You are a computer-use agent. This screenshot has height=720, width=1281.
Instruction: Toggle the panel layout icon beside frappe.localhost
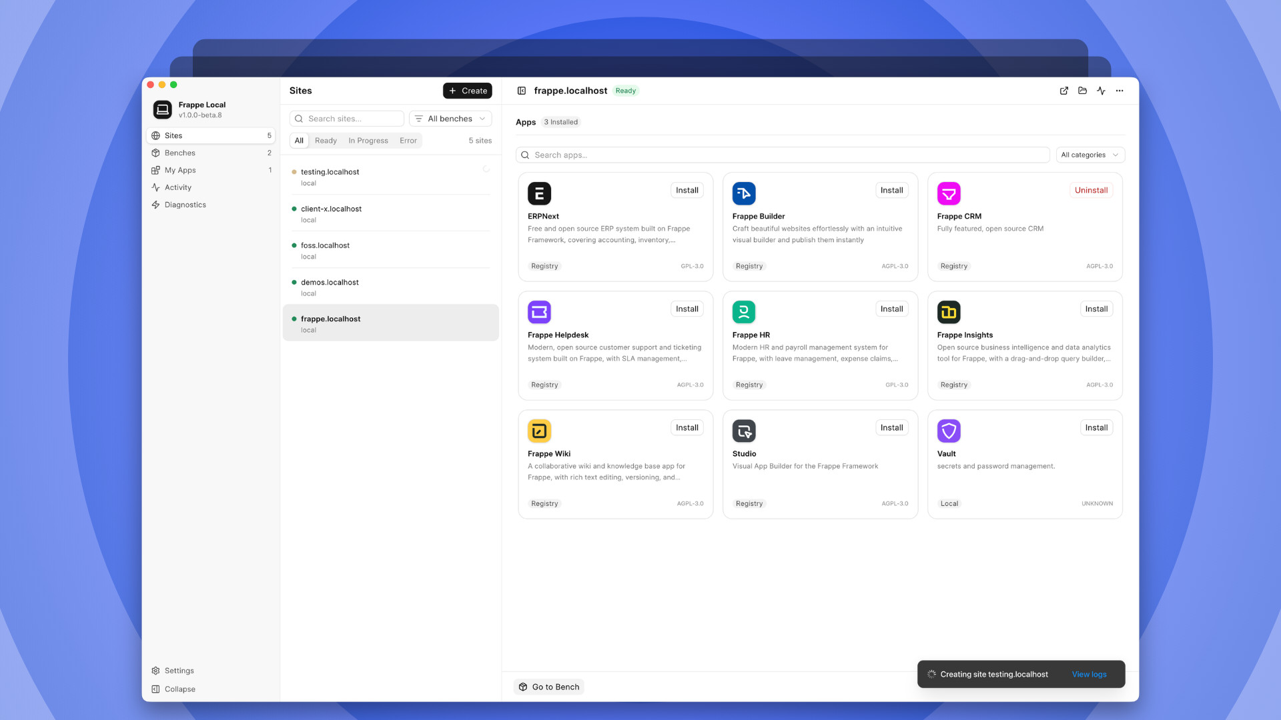(x=522, y=91)
